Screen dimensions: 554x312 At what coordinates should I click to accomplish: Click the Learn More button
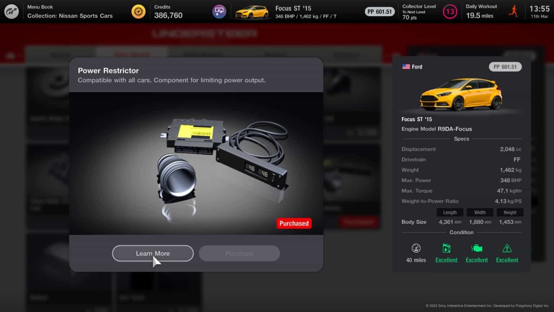coord(153,253)
